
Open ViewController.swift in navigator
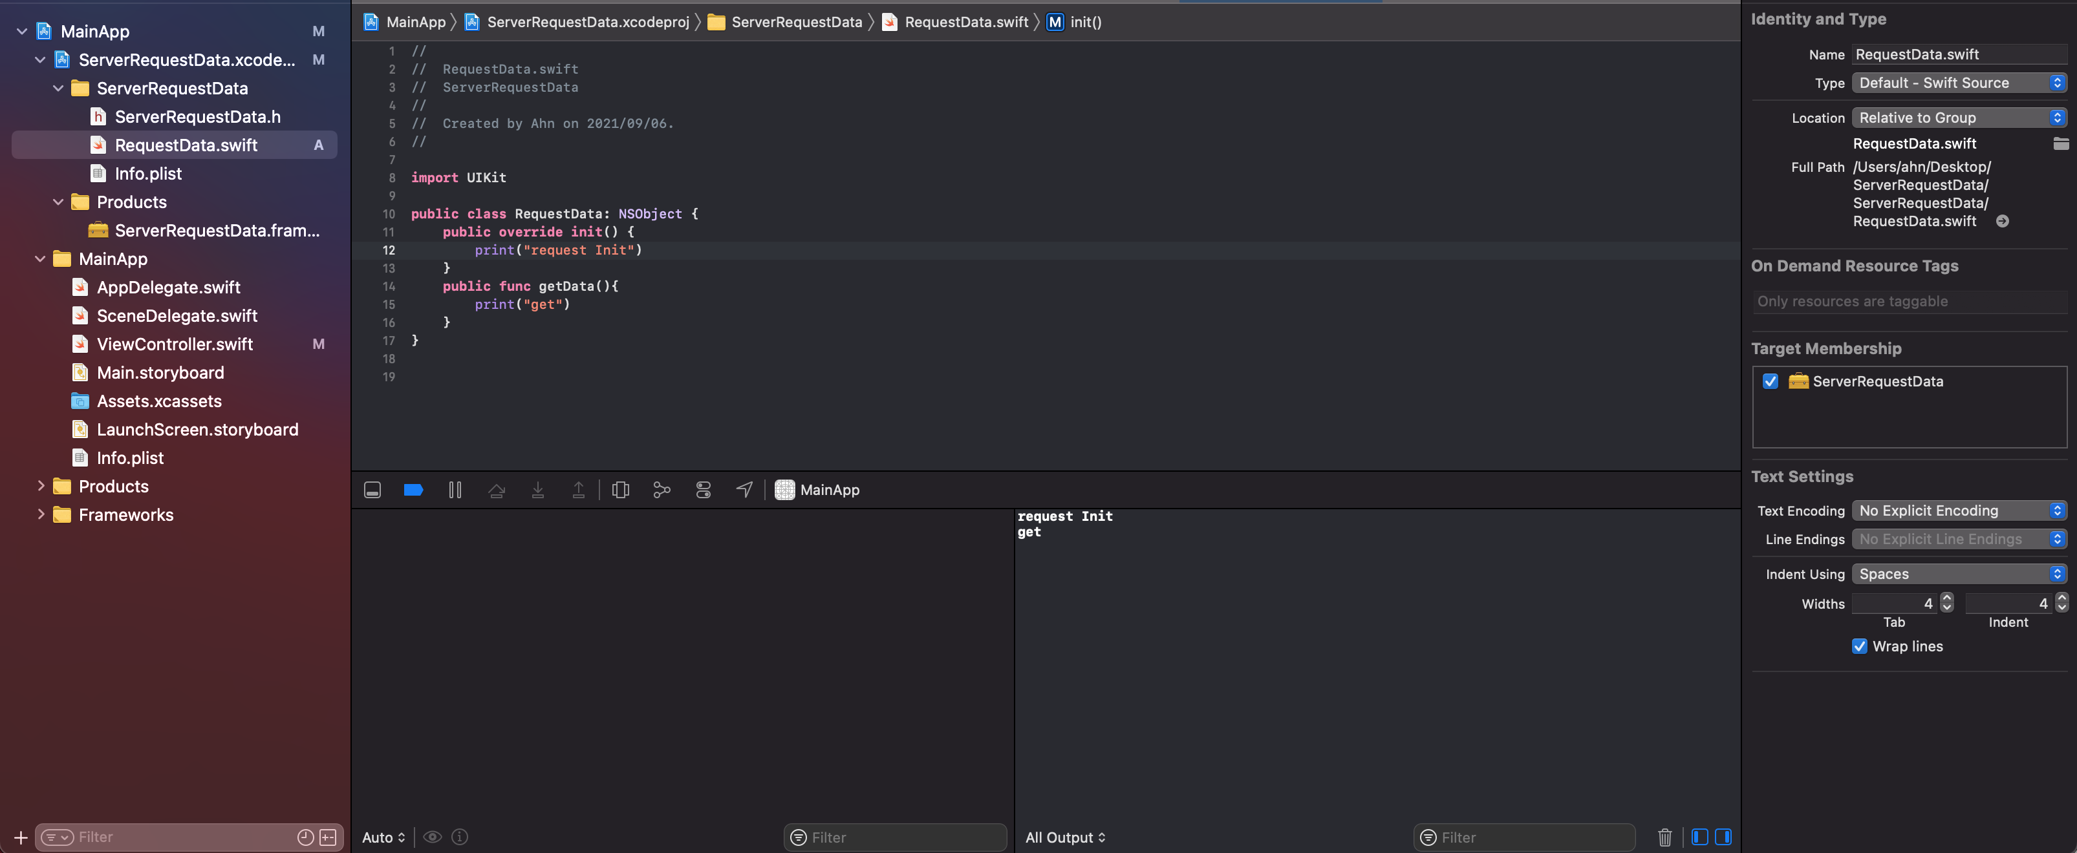pyautogui.click(x=174, y=344)
